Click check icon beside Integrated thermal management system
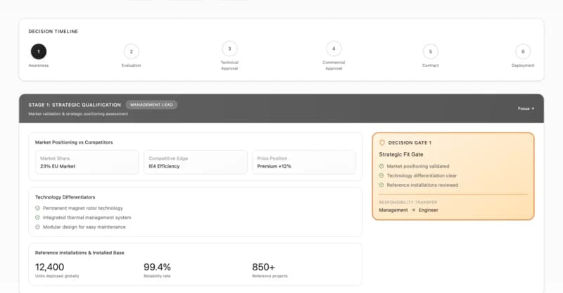 click(x=37, y=218)
